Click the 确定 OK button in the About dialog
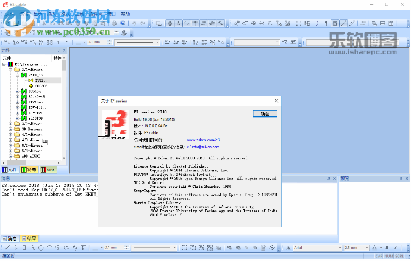 point(265,114)
